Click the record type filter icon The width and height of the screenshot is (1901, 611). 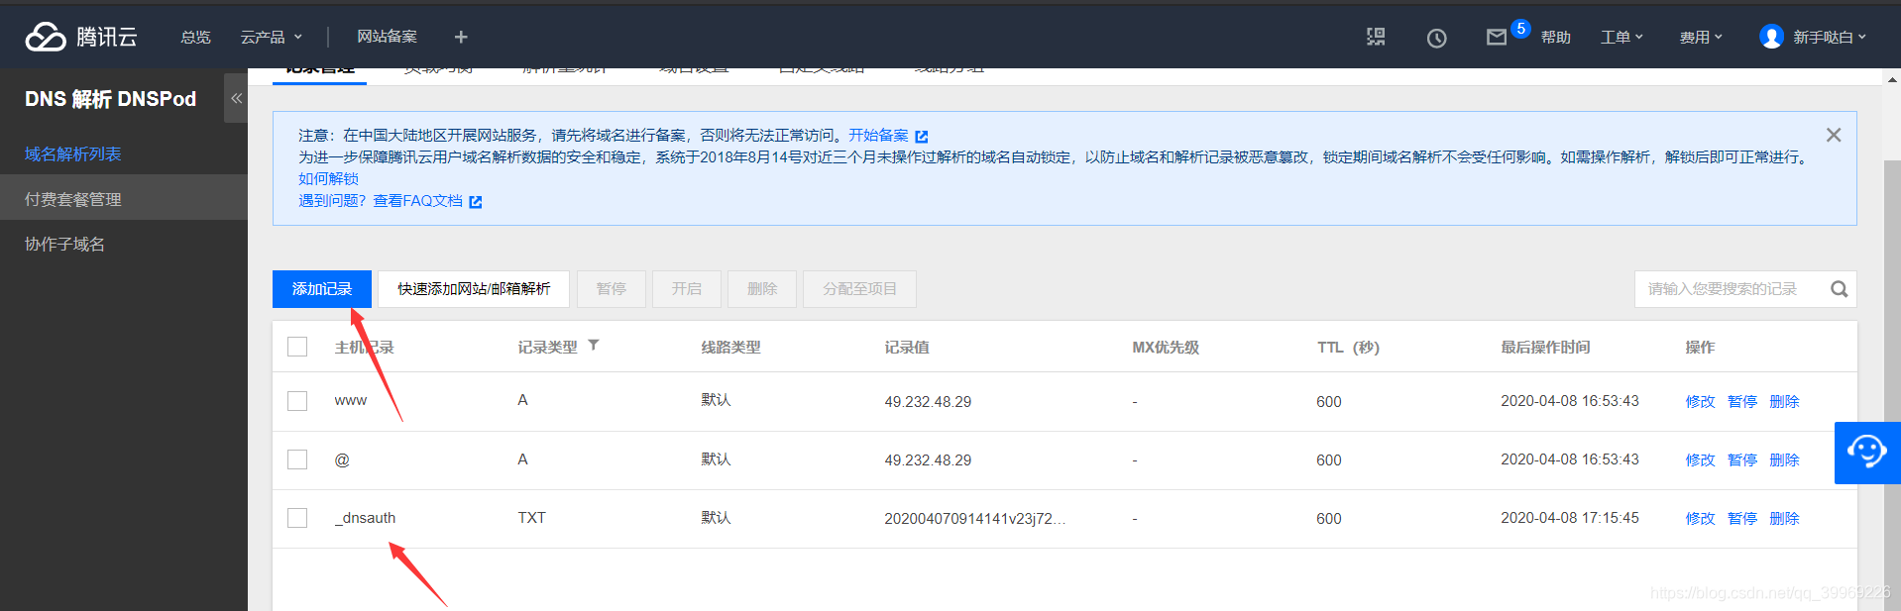pos(594,346)
